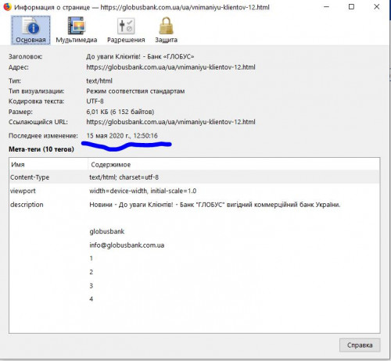Viewport: 391px width, 361px height.
Task: Open the Разрешения permissions tab
Action: pyautogui.click(x=126, y=30)
